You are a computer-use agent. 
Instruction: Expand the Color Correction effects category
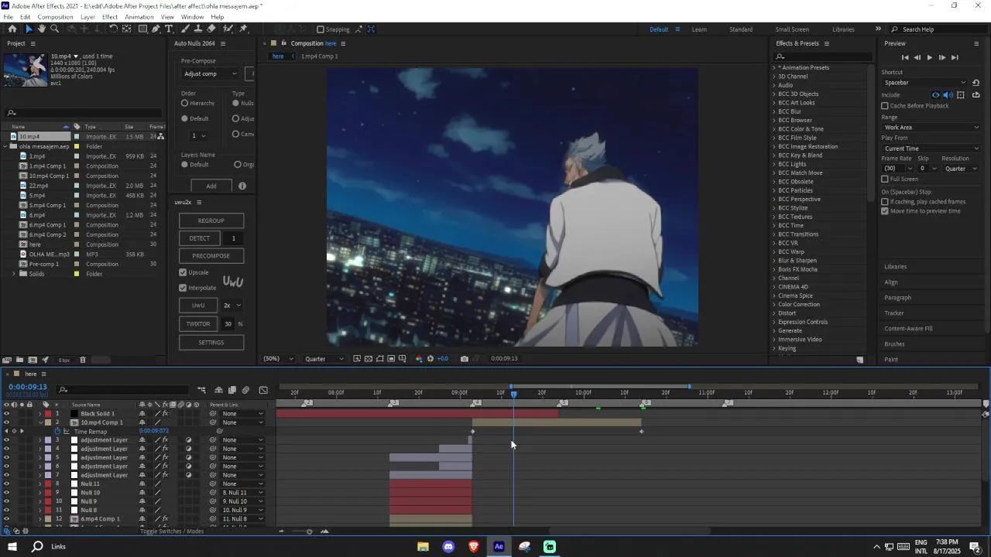773,304
